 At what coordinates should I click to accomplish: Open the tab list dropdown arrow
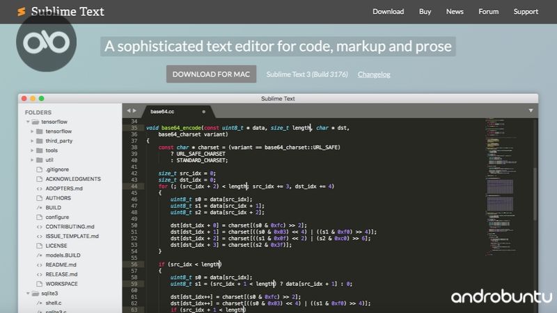point(531,111)
